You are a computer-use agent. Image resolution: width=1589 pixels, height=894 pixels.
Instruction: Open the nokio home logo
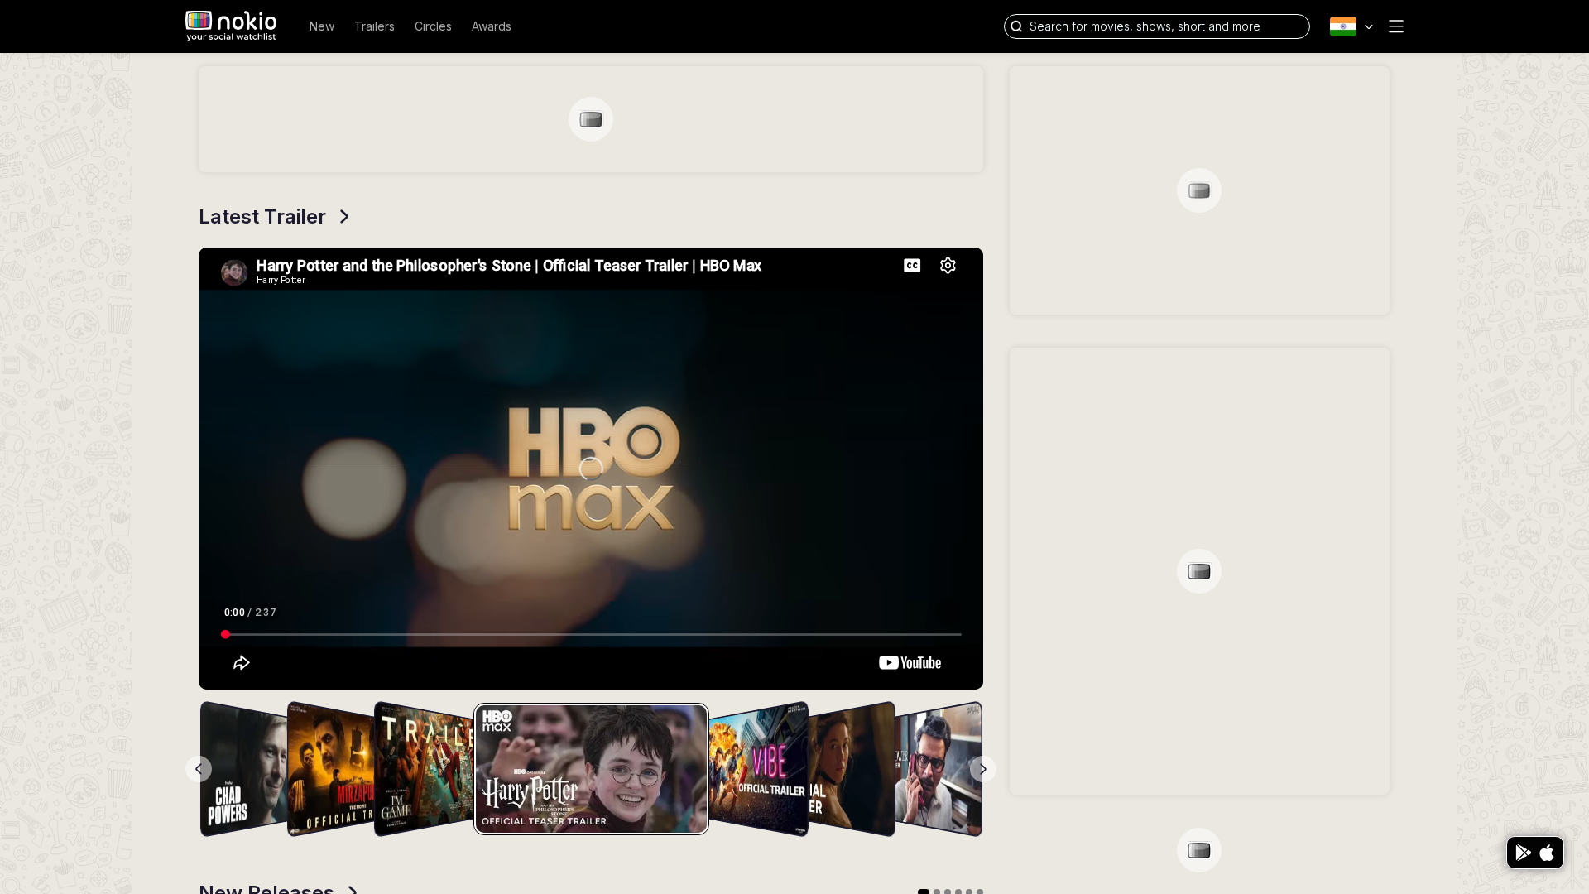point(231,26)
